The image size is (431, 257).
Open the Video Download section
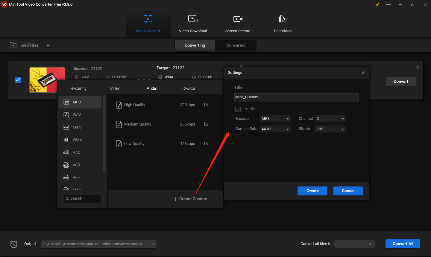tap(193, 24)
